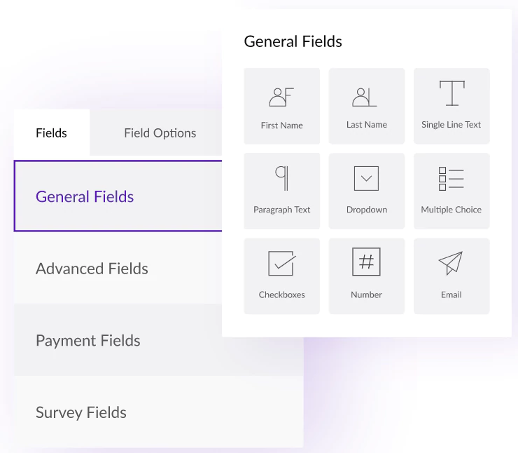
Task: Click the General Fields panel heading
Action: [293, 41]
